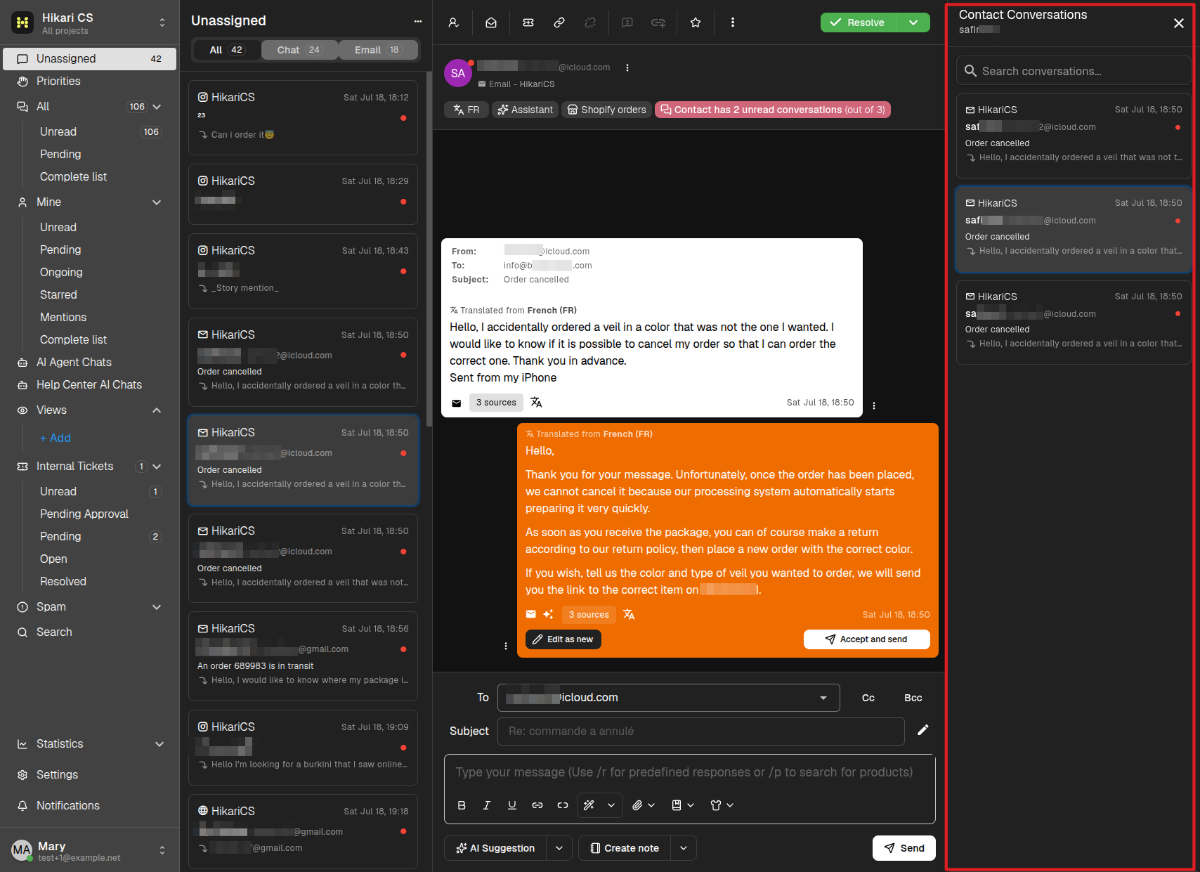
Task: Open Shopify orders chip
Action: 606,110
